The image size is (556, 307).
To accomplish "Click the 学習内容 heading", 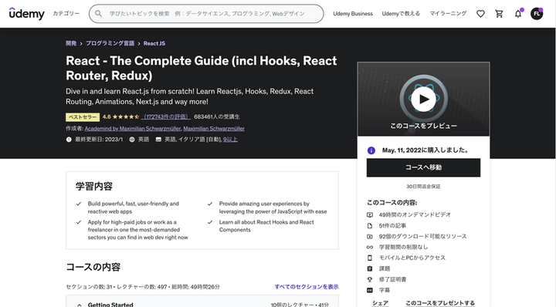I will tap(94, 186).
